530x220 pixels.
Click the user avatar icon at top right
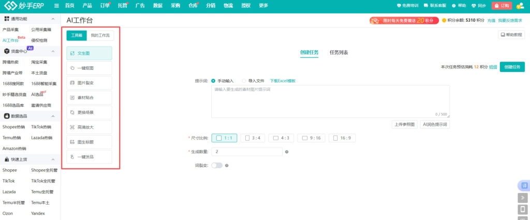click(520, 6)
